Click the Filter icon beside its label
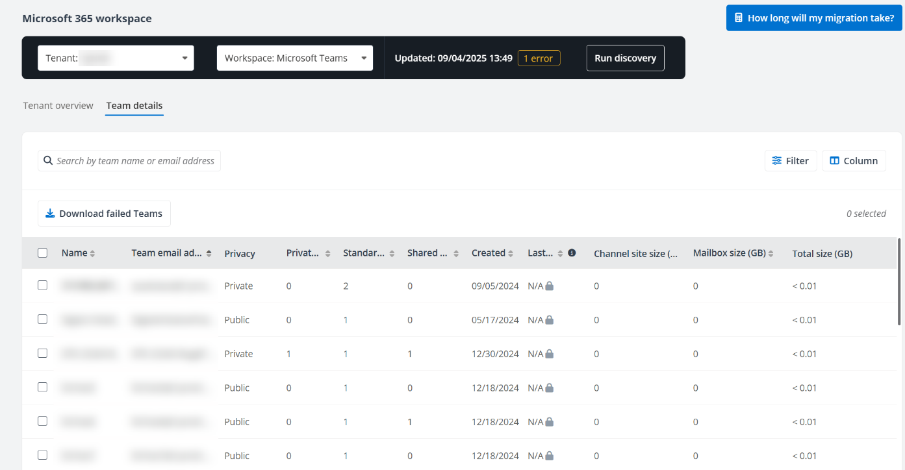The width and height of the screenshot is (905, 470). [x=777, y=160]
